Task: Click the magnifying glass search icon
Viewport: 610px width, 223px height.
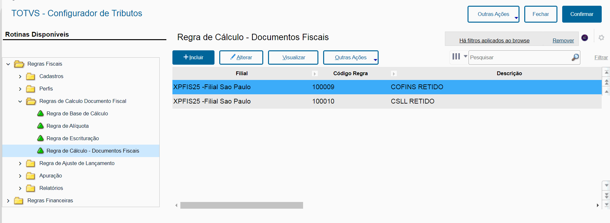Action: (x=575, y=57)
